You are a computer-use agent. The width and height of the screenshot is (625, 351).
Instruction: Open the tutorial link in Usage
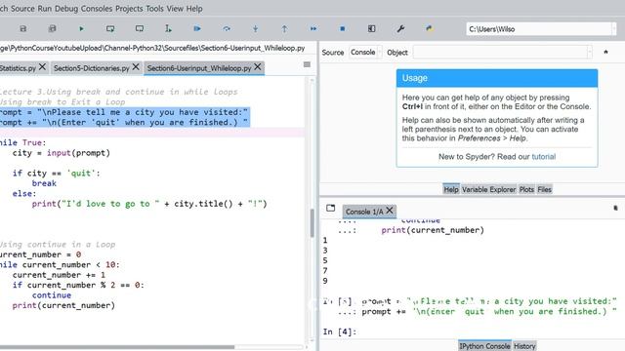(543, 157)
